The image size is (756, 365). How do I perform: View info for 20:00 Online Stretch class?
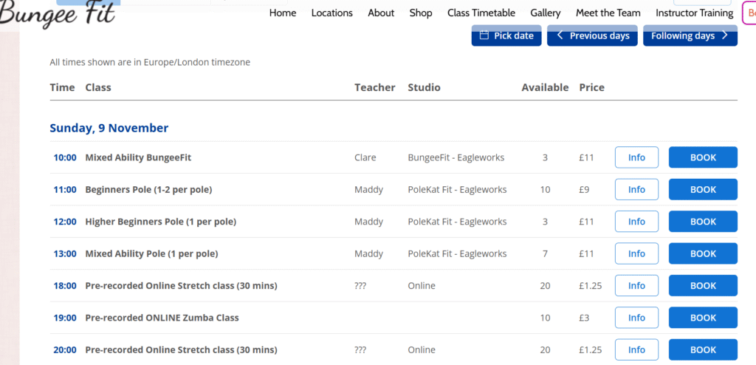click(x=636, y=349)
